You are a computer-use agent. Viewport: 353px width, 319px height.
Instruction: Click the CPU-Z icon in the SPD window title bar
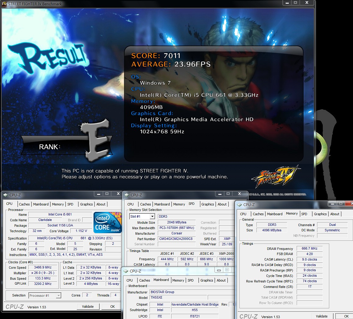tap(126, 195)
